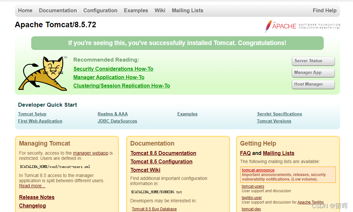Click the Tomcat cat mascot logo
353x212 pixels.
click(43, 74)
